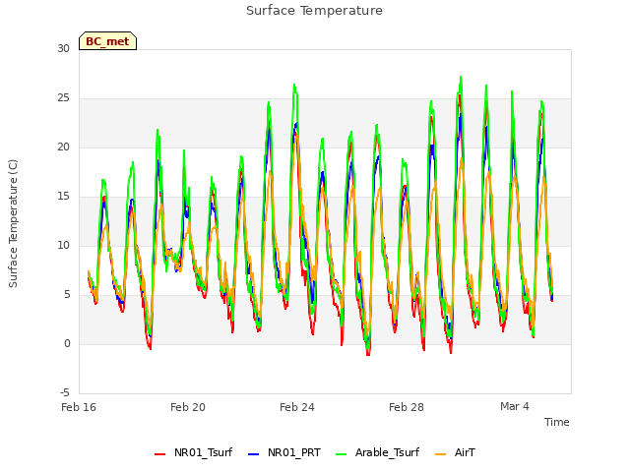Click the Time x-axis title
Viewport: 630px width, 472px height.
tap(557, 422)
